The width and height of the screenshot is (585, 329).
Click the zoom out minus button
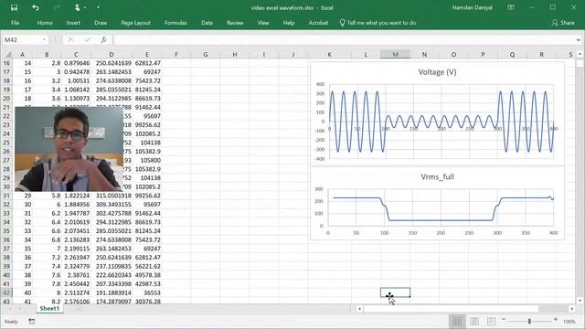point(504,320)
